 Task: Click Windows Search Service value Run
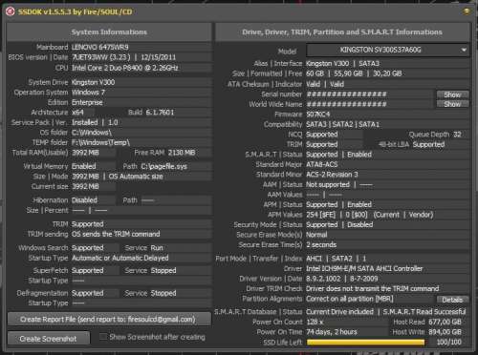(x=157, y=248)
